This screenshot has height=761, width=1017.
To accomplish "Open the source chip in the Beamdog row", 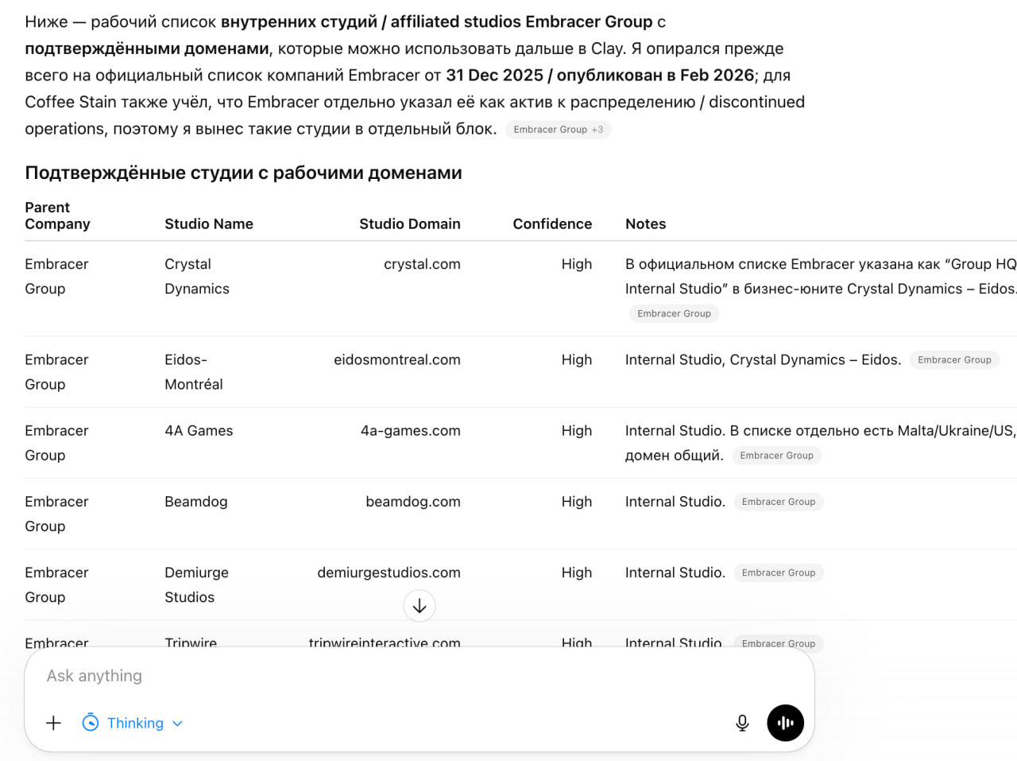I will tap(778, 502).
